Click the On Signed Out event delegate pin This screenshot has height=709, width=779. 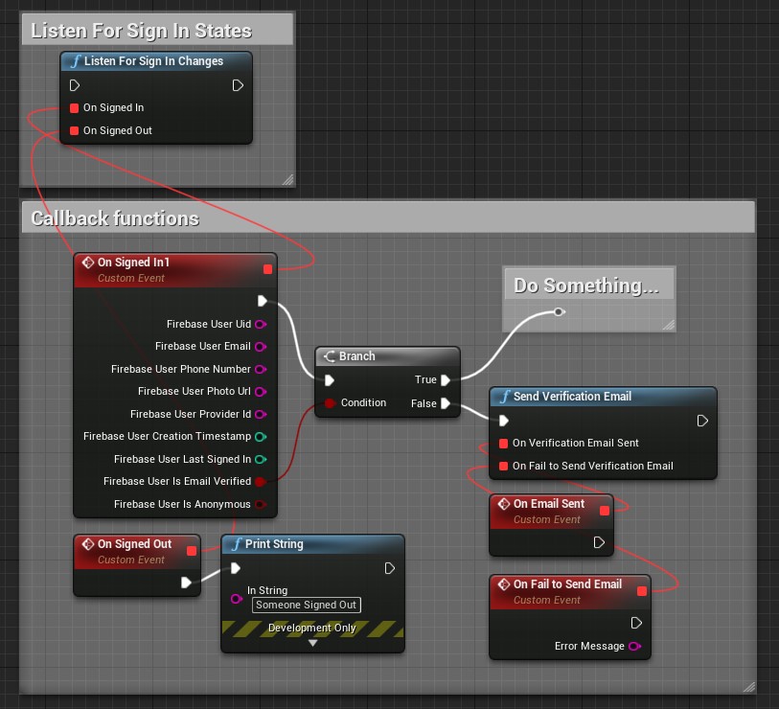(x=192, y=551)
